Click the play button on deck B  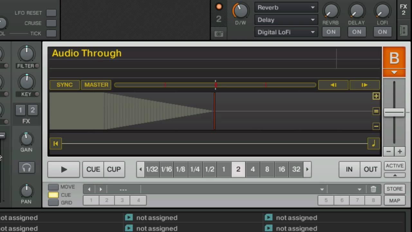(64, 169)
